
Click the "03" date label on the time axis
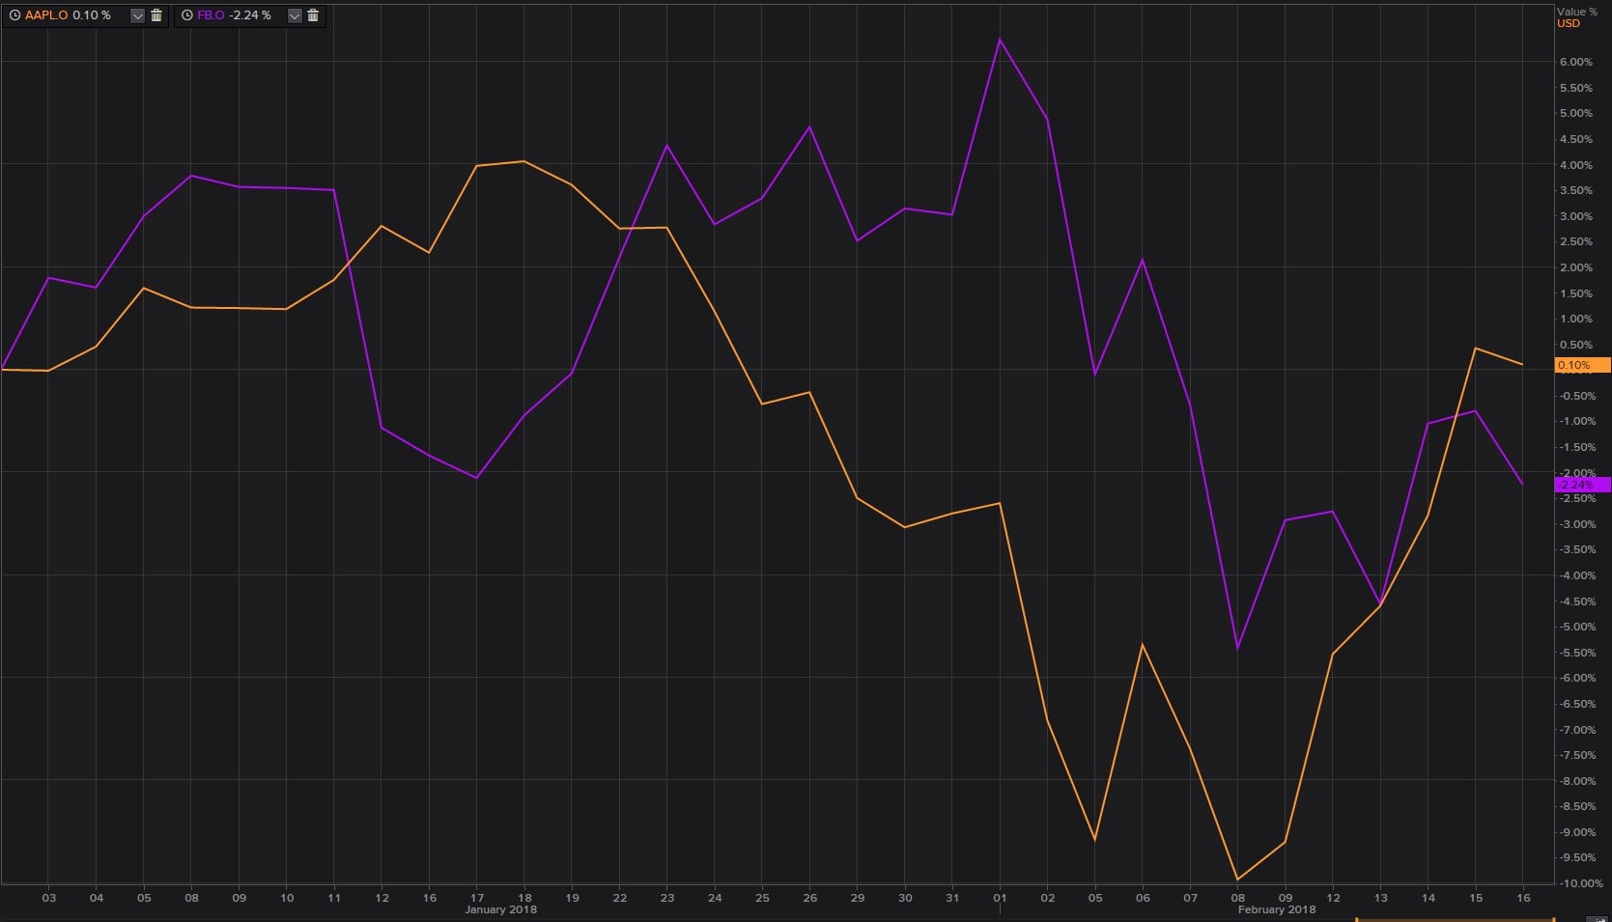(x=49, y=898)
